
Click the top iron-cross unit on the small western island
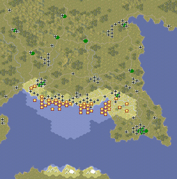2,119
